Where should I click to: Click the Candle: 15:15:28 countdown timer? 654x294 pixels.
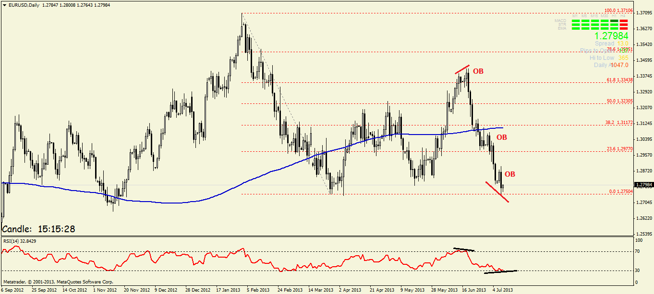[38, 229]
